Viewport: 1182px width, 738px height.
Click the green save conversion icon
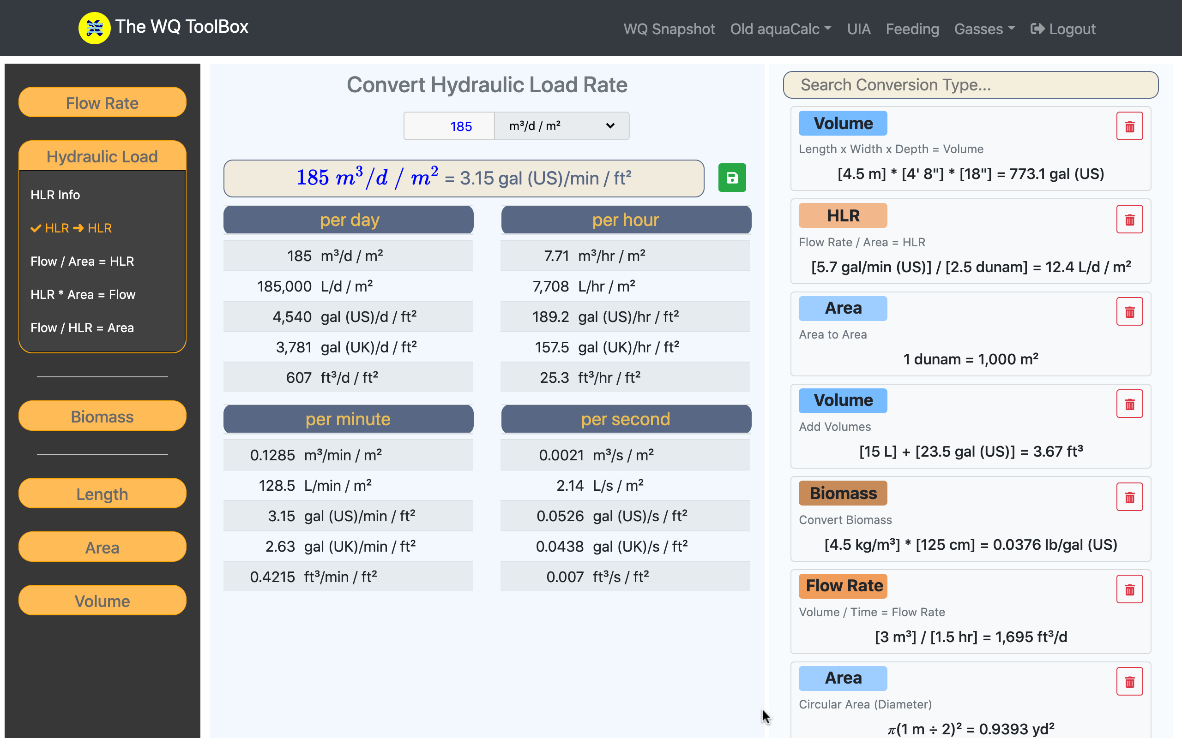pos(732,178)
